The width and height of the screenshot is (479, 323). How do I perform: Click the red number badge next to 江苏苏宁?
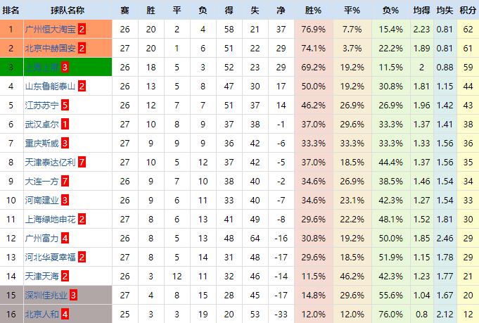point(65,105)
